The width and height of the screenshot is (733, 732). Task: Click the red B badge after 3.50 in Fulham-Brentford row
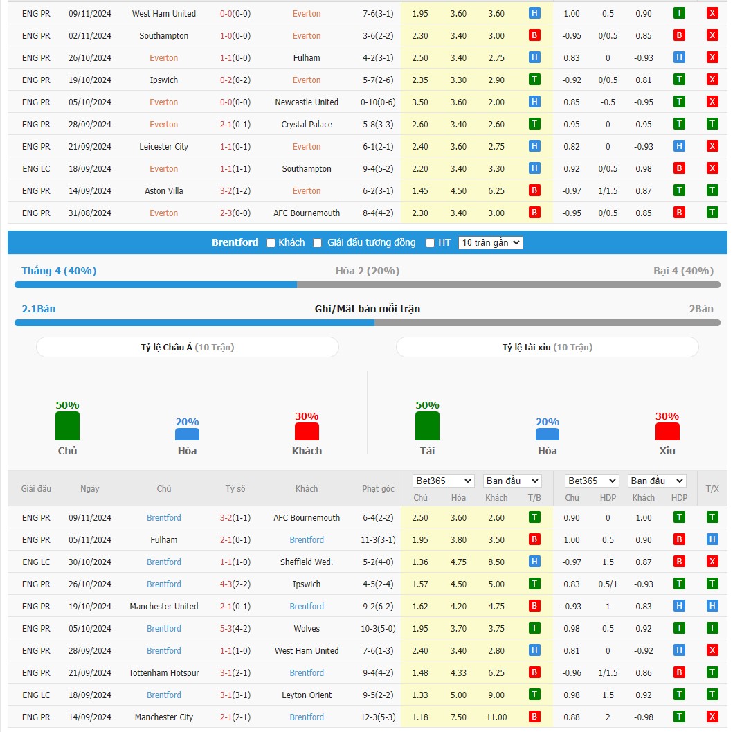coord(534,539)
